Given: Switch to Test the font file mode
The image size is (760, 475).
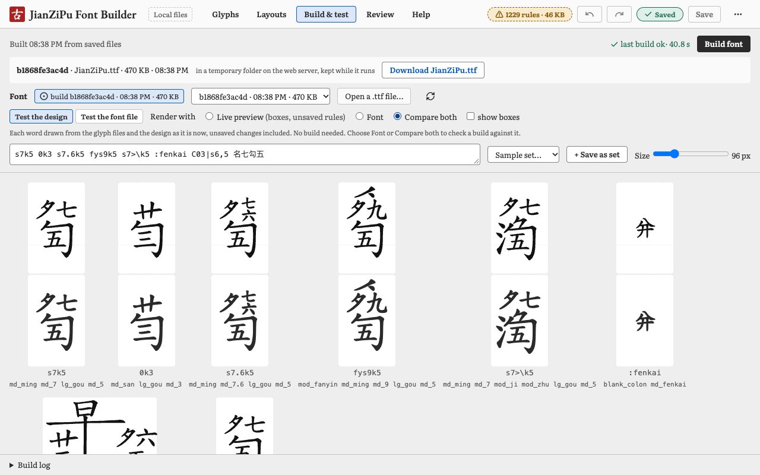Looking at the screenshot, I should pyautogui.click(x=109, y=117).
